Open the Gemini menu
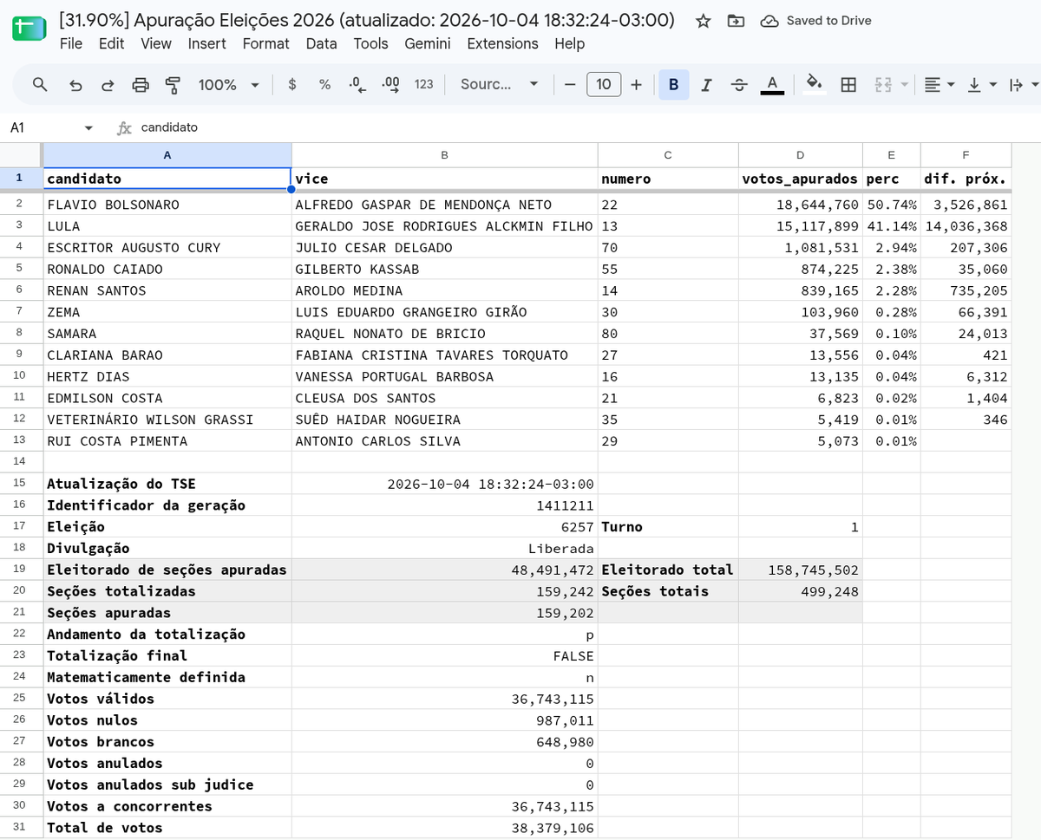Viewport: 1041px width, 840px height. tap(427, 43)
